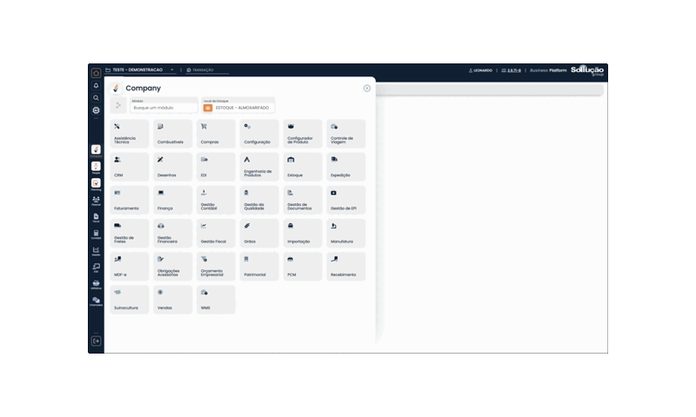Open the CRM module tile

point(129,167)
